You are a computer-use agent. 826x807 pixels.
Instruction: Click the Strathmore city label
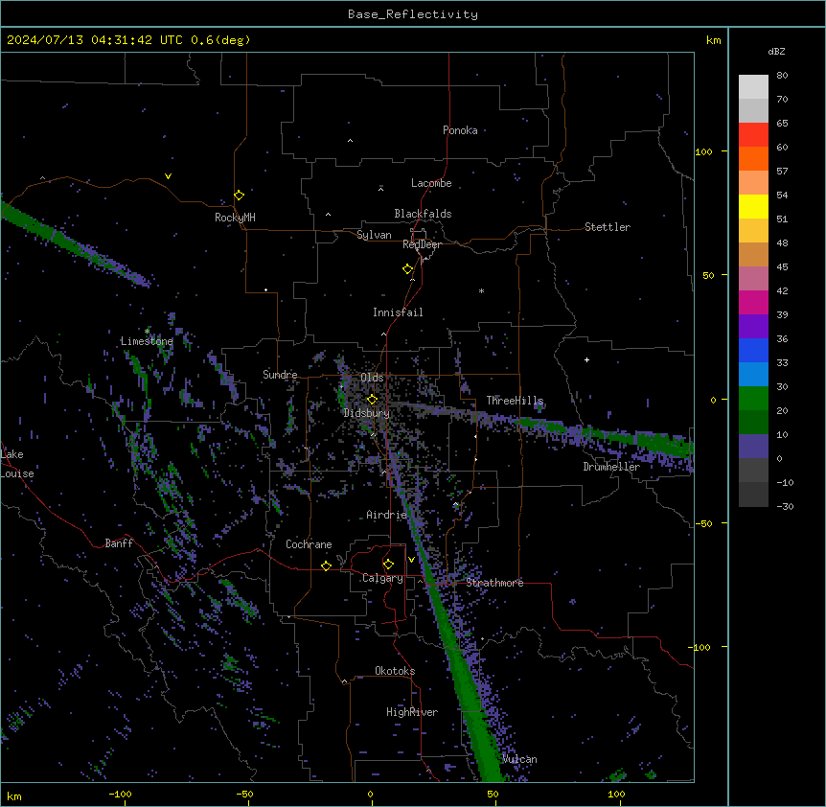494,583
